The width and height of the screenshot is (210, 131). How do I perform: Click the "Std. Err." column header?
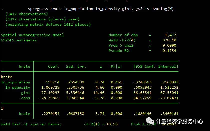click(76, 66)
